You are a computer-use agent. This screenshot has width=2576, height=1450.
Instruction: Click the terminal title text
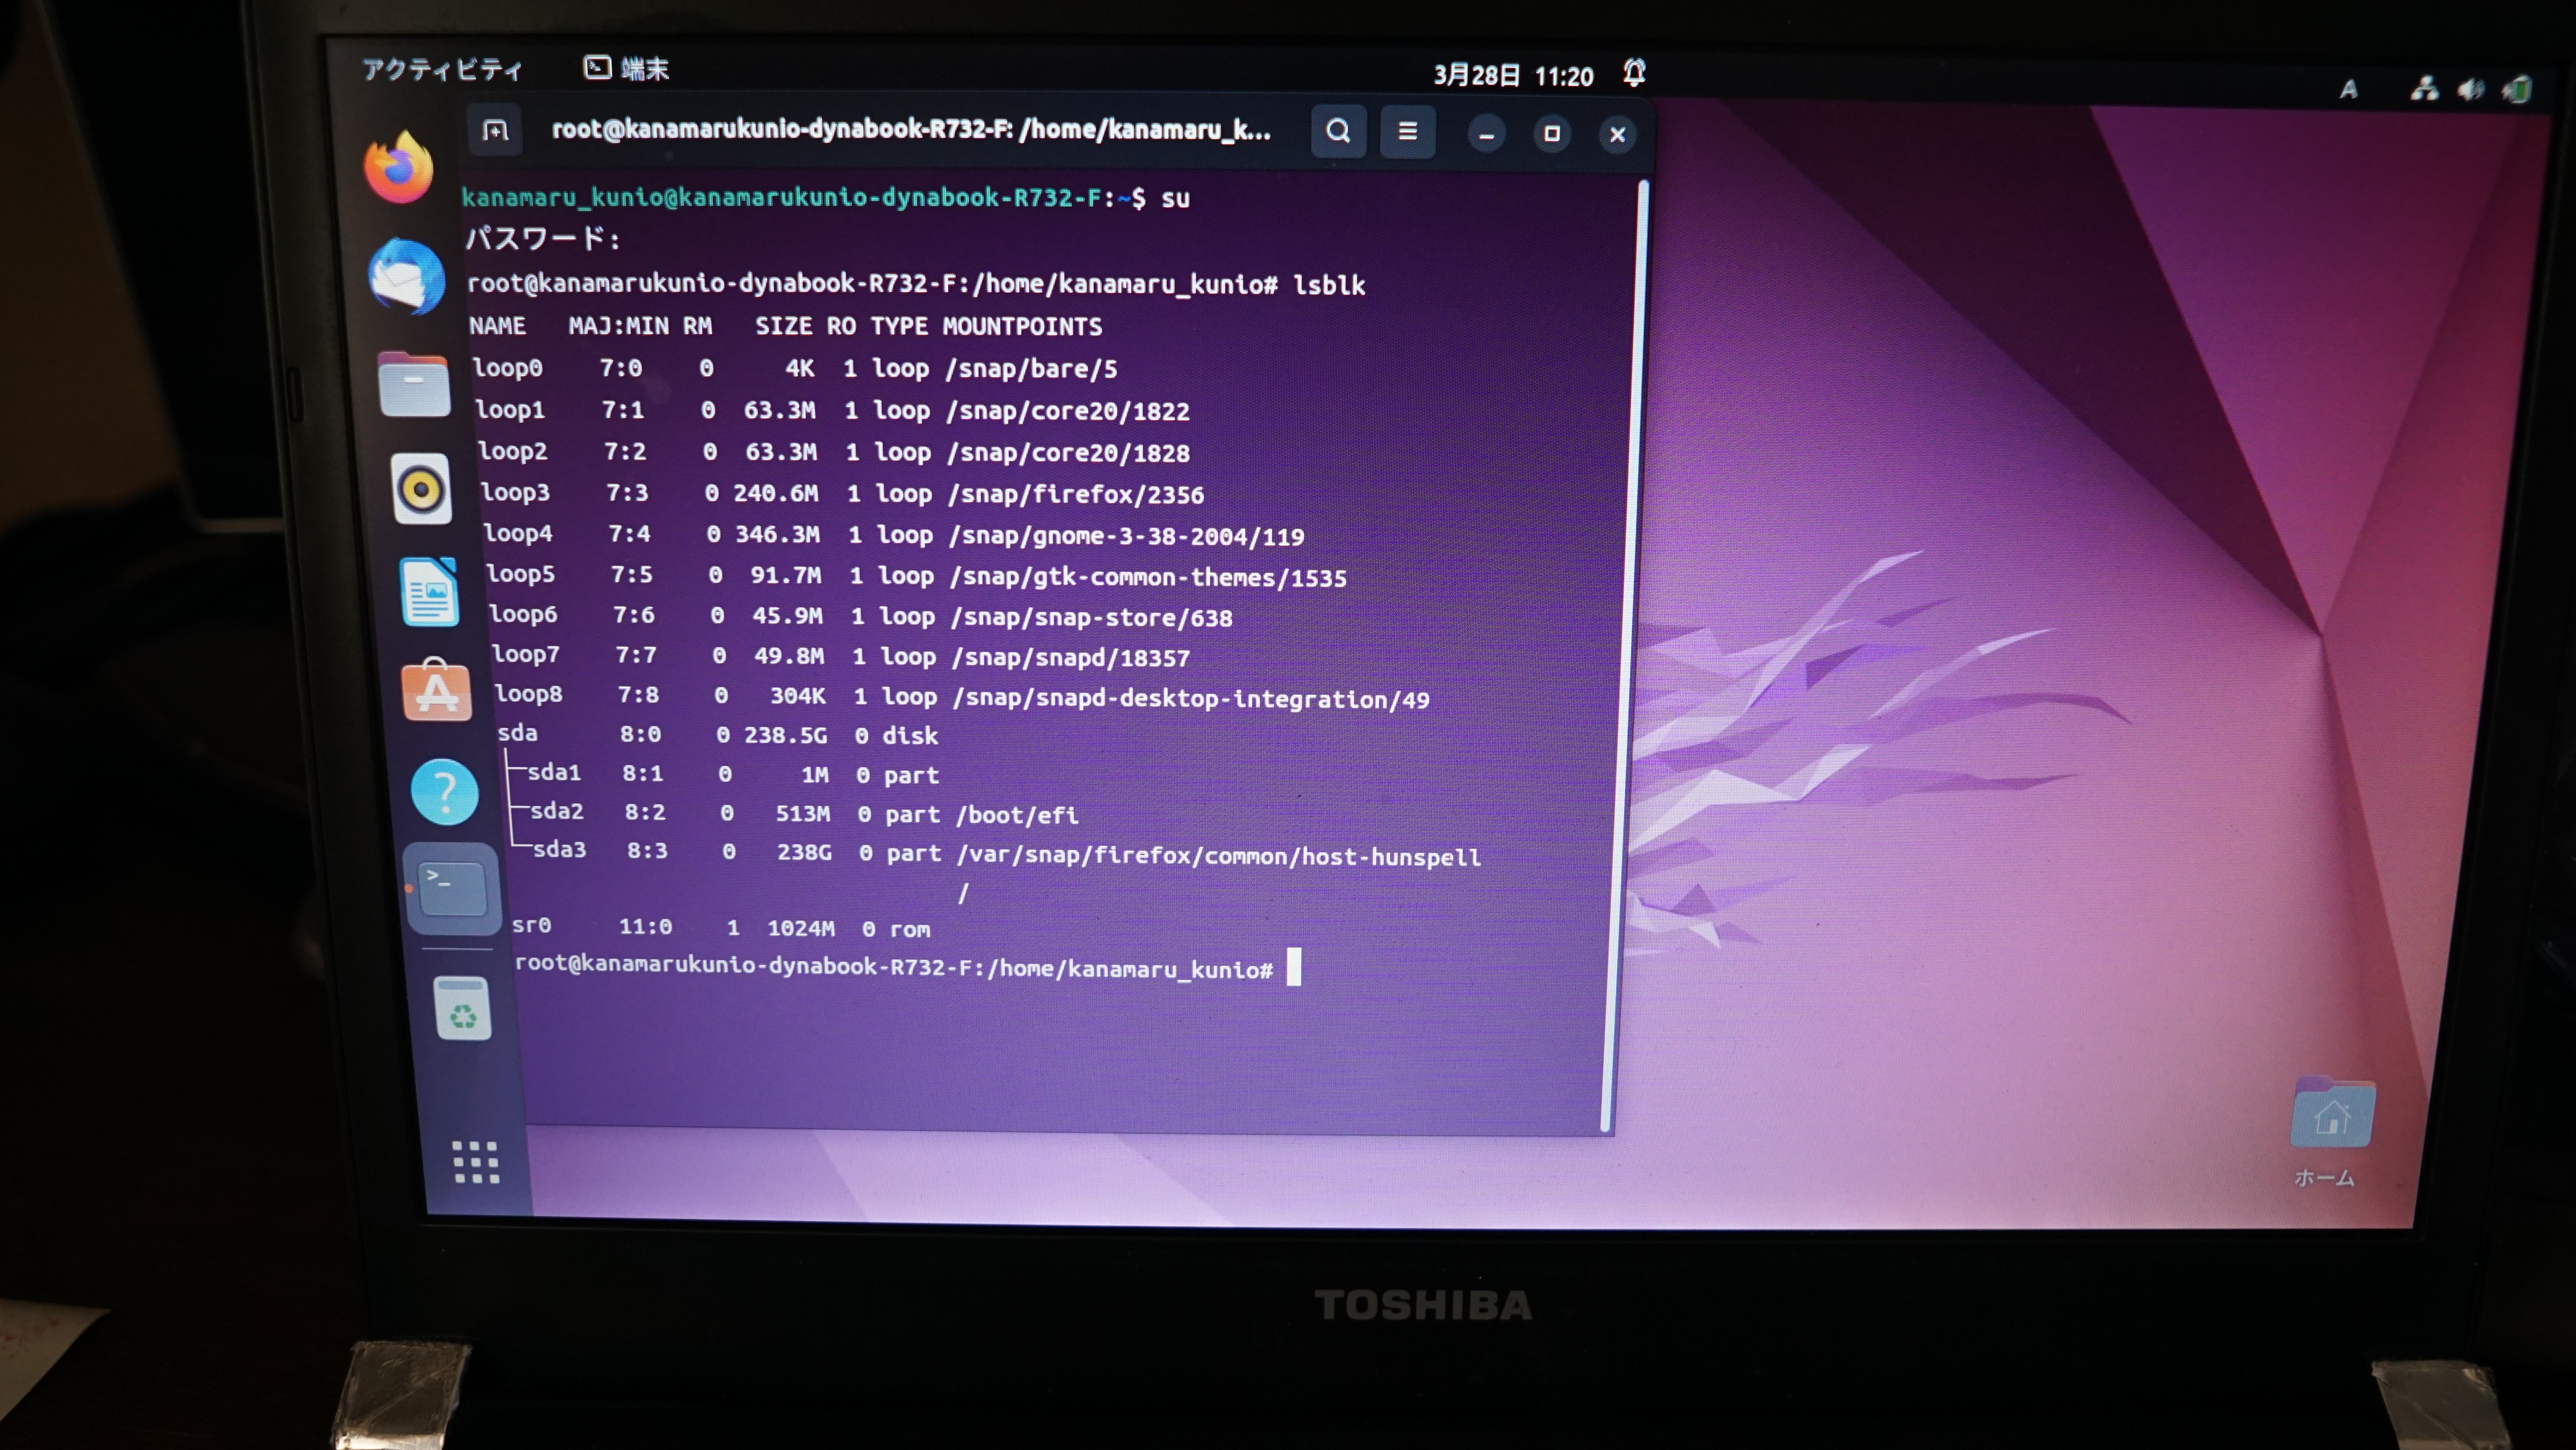[x=911, y=130]
